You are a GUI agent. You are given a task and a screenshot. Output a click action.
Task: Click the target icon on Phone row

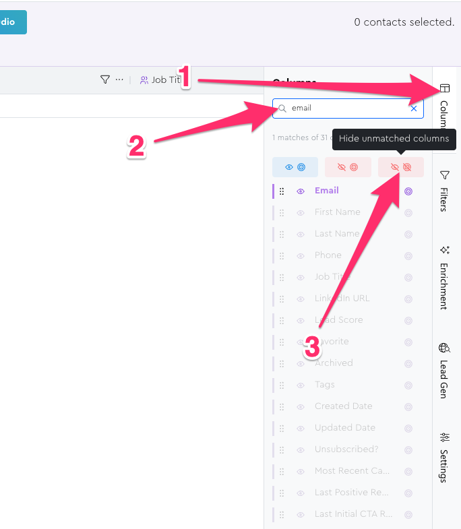pos(408,255)
